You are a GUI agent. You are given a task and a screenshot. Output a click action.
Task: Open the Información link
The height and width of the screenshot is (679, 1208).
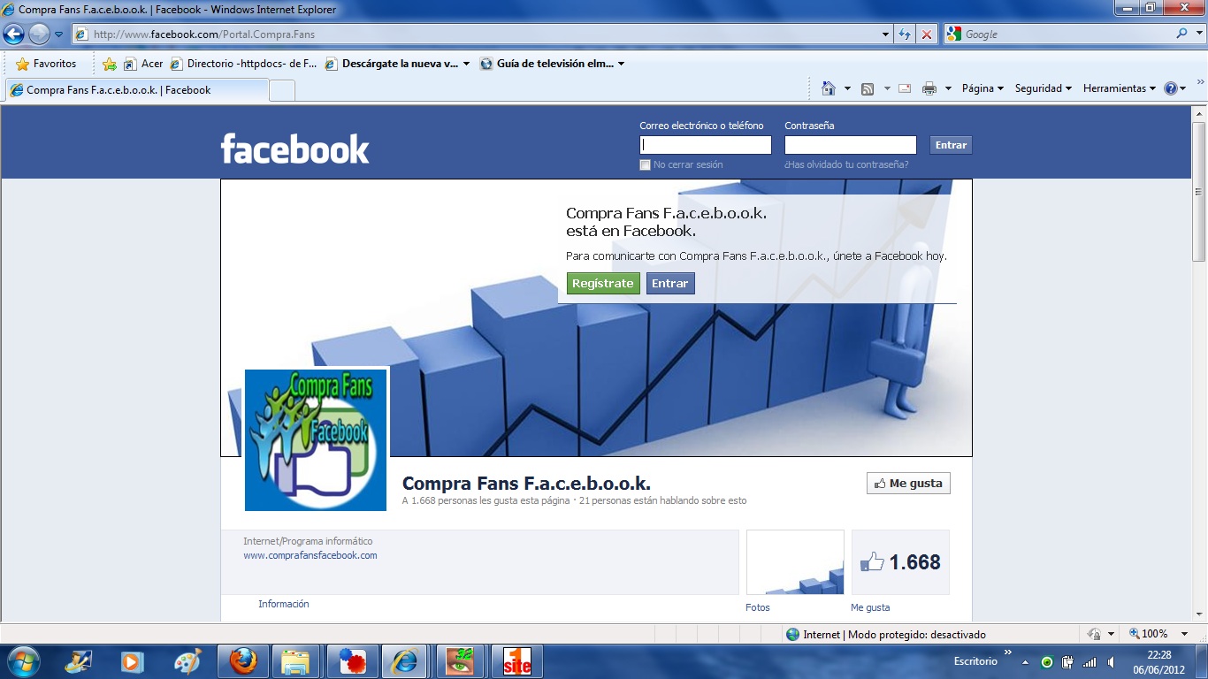284,604
